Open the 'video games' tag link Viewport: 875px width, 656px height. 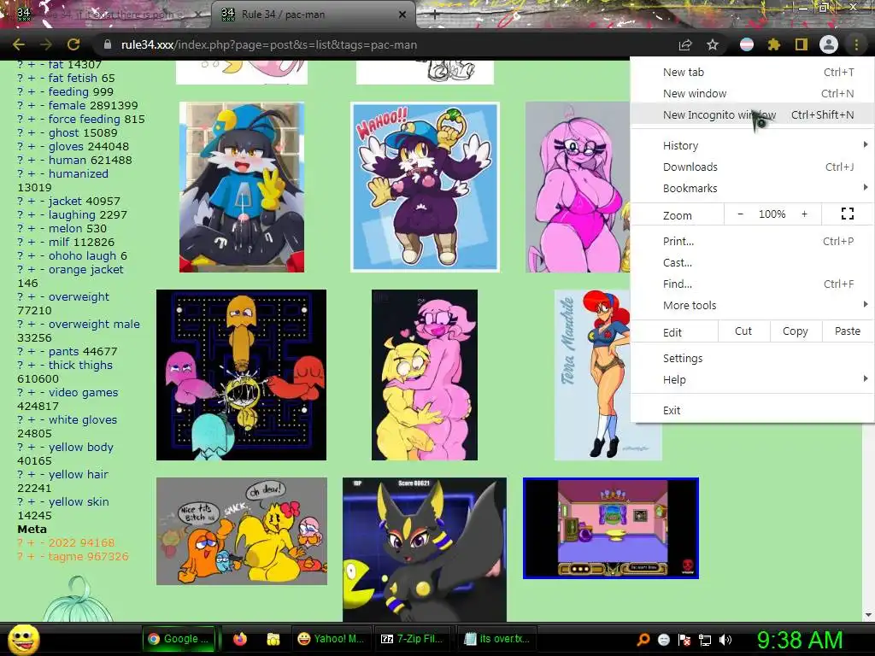[x=83, y=392]
